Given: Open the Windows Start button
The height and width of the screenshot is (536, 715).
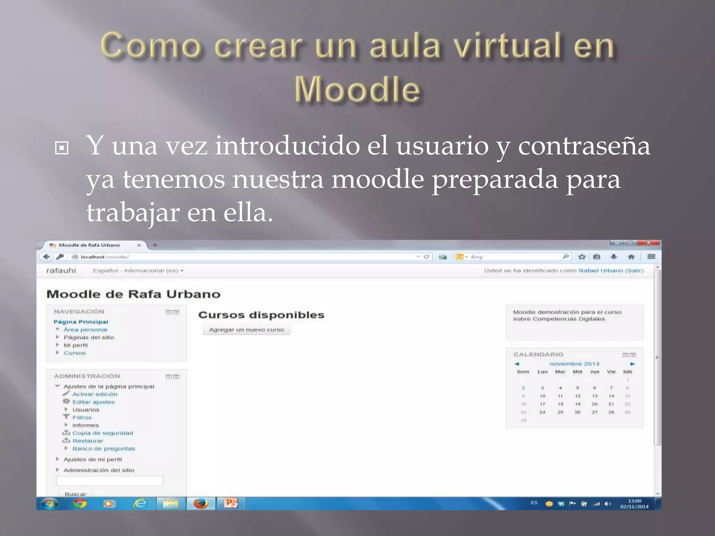Looking at the screenshot, I should [49, 504].
